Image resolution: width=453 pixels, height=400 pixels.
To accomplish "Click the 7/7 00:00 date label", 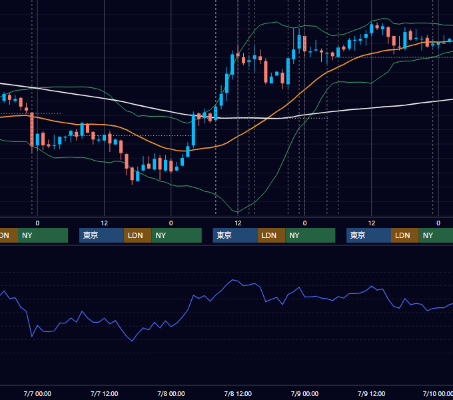I will (x=37, y=393).
